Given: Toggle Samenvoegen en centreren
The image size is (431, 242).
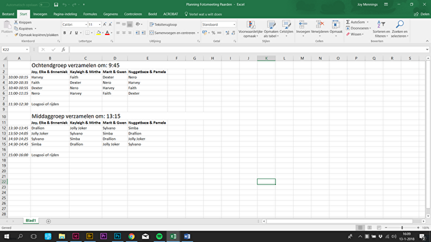Looking at the screenshot, I should tap(172, 33).
